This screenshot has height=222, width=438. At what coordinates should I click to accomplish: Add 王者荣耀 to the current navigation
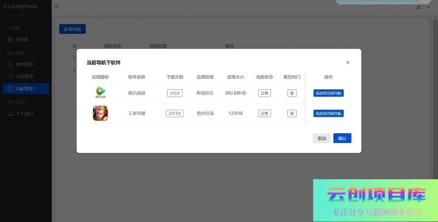point(328,113)
